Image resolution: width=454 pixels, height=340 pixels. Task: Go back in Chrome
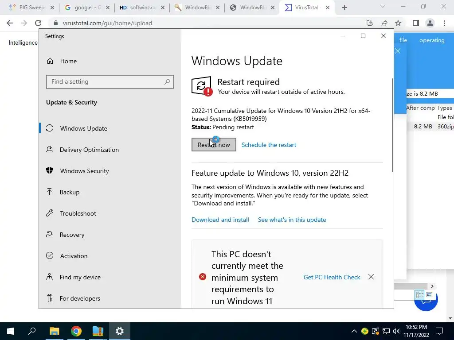[x=10, y=23]
